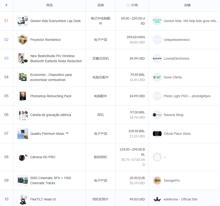Open Economex Dispositivo para economizar combustível
220x206 pixels.
[x=51, y=77]
